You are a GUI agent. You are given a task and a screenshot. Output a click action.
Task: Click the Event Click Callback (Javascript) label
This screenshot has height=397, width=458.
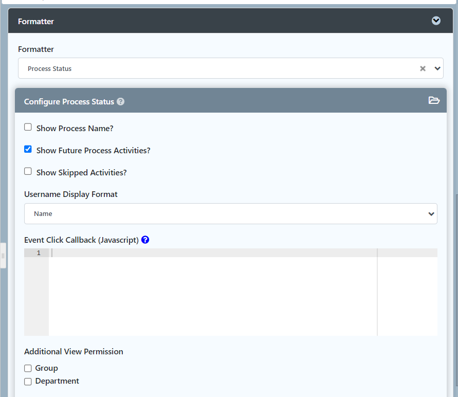click(x=81, y=240)
